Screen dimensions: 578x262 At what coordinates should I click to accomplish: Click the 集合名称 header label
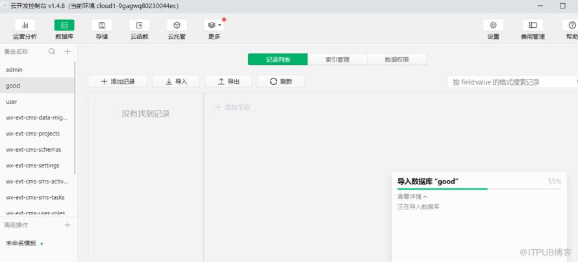pos(16,52)
